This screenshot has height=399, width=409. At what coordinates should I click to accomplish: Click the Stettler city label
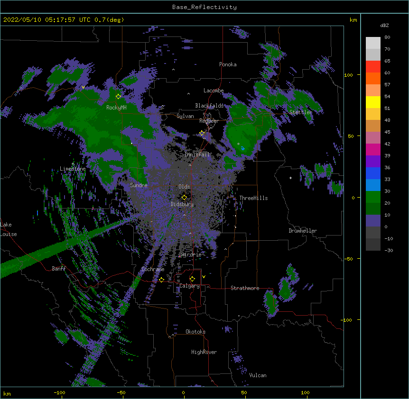(301, 112)
